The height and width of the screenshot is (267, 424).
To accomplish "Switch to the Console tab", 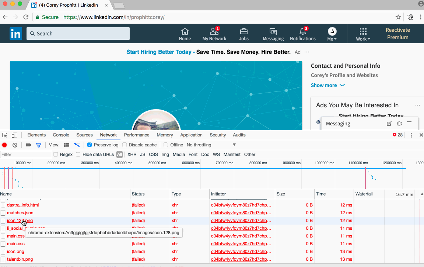I will point(61,135).
